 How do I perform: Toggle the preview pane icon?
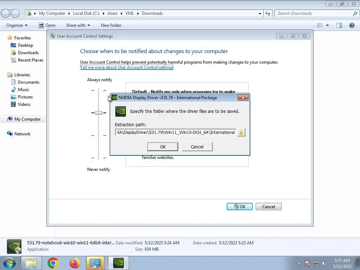coord(339,25)
